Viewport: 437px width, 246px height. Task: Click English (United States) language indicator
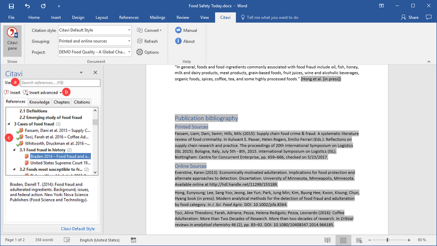[99, 240]
